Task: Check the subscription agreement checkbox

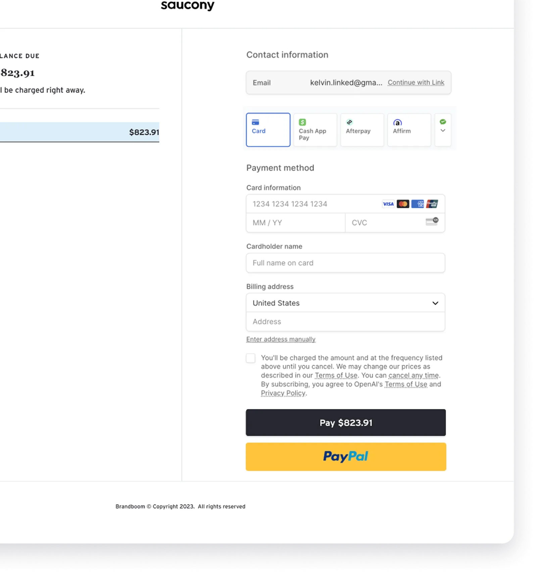Action: 251,358
